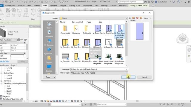Click the selection filter icon in status bar
The height and width of the screenshot is (107, 191).
click(x=183, y=104)
